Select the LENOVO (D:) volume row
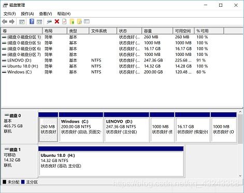 (112, 61)
